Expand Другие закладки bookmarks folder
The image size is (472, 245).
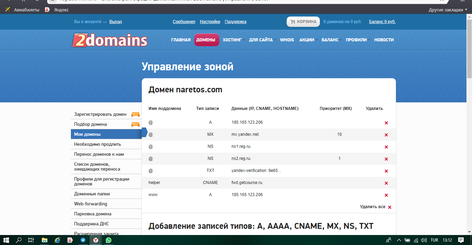[447, 10]
